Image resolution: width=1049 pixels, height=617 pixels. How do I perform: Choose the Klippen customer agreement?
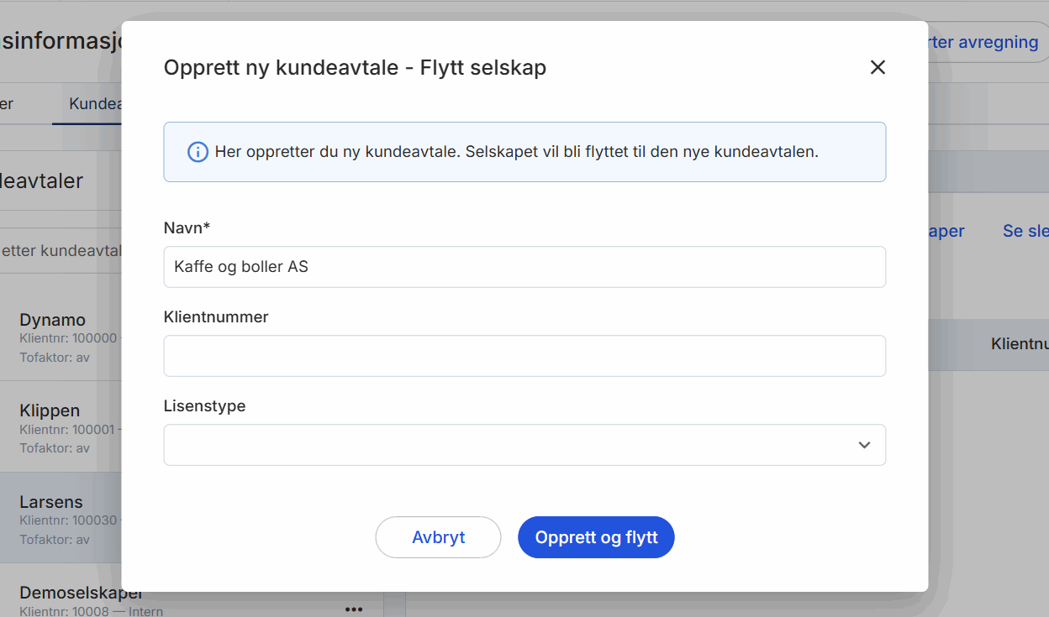pyautogui.click(x=50, y=410)
